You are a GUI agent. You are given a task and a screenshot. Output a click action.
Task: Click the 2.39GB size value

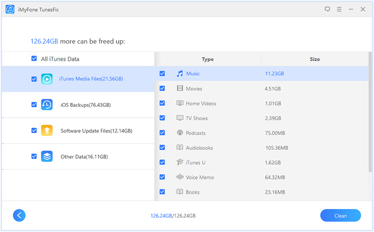pos(273,118)
